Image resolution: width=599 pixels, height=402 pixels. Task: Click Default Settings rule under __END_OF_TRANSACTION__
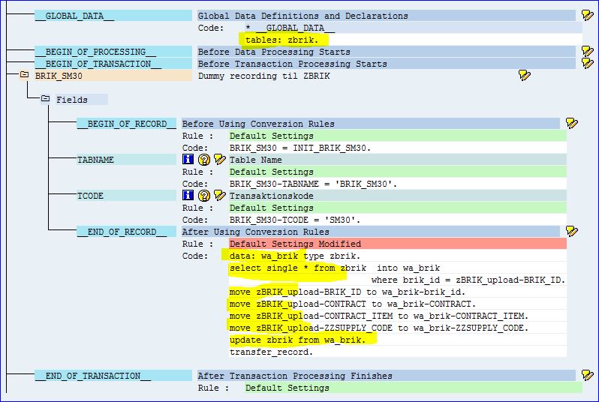[414, 388]
